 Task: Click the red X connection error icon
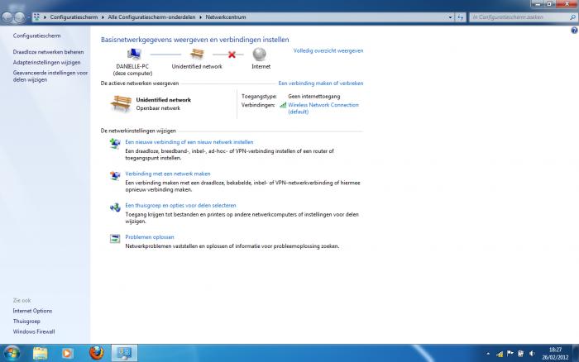[232, 55]
